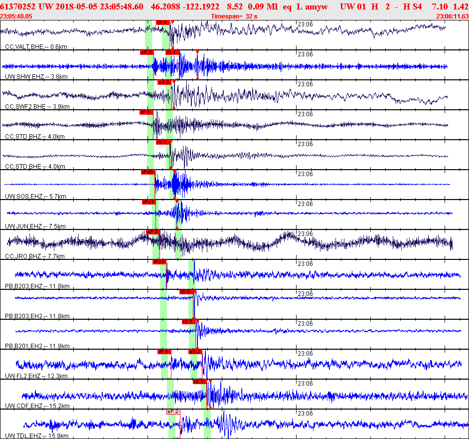
Task: Click the magnitude 0.09 Ml in the header
Action: click(x=263, y=6)
